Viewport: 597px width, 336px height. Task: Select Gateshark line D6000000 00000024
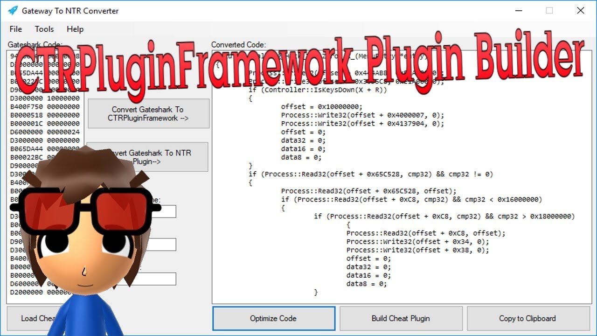click(x=45, y=132)
